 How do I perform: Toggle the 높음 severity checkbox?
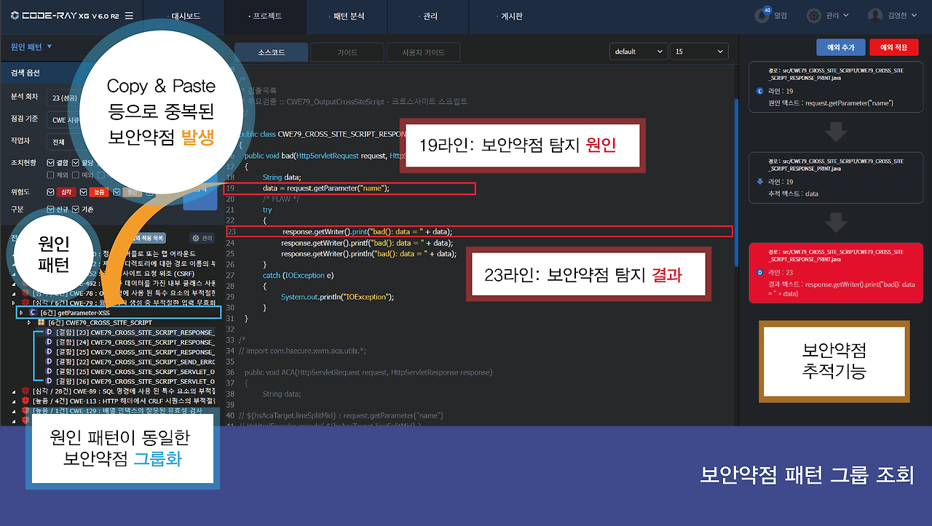(83, 192)
